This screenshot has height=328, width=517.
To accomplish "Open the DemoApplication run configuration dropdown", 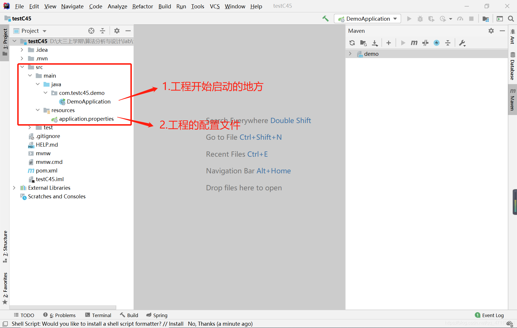I will [x=368, y=19].
